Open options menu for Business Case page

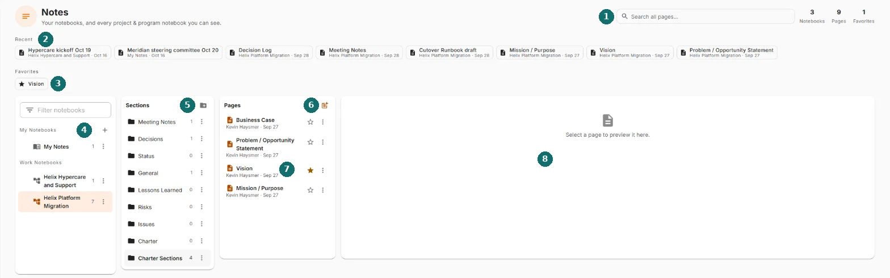323,122
